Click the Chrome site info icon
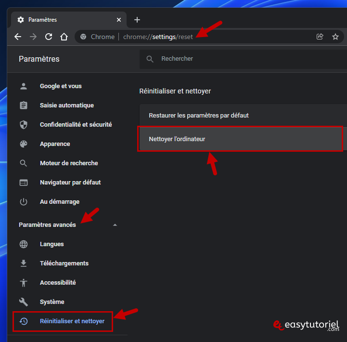 coord(83,37)
